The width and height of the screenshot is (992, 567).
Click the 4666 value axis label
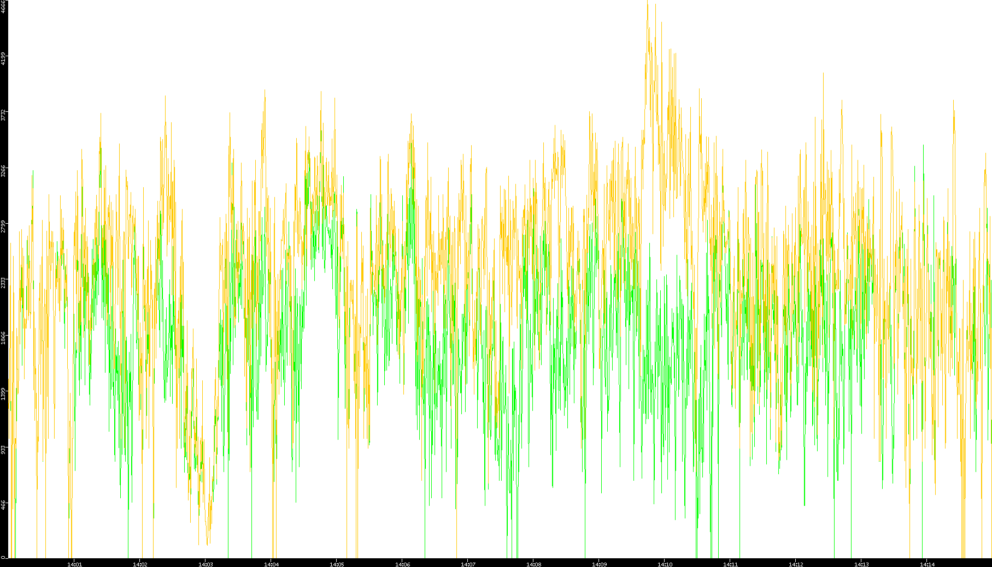(x=3, y=7)
